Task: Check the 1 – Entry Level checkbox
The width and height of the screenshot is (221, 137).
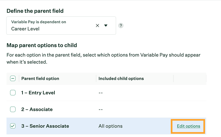Action: point(13,93)
